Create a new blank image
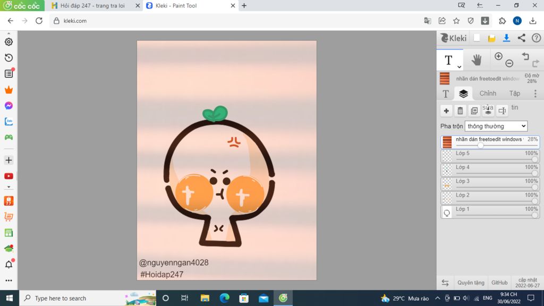The height and width of the screenshot is (306, 544). point(477,38)
